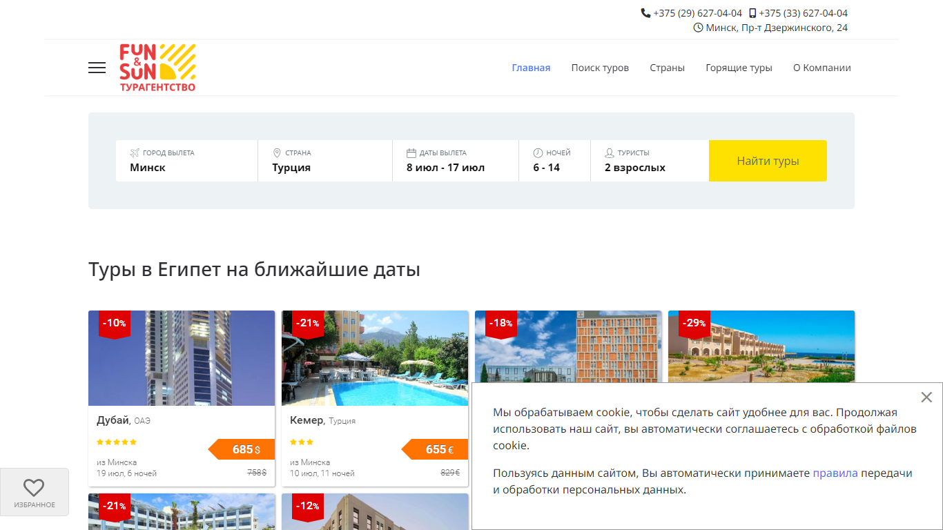This screenshot has height=530, width=943.
Task: Click heading Туры в Египет на ближайшие даты
Action: pyautogui.click(x=254, y=269)
